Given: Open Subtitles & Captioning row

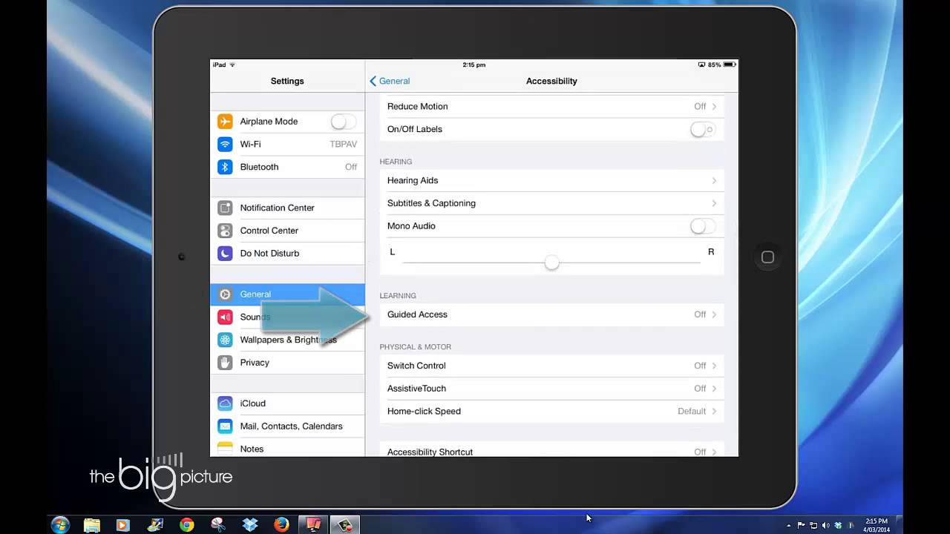Looking at the screenshot, I should [551, 203].
